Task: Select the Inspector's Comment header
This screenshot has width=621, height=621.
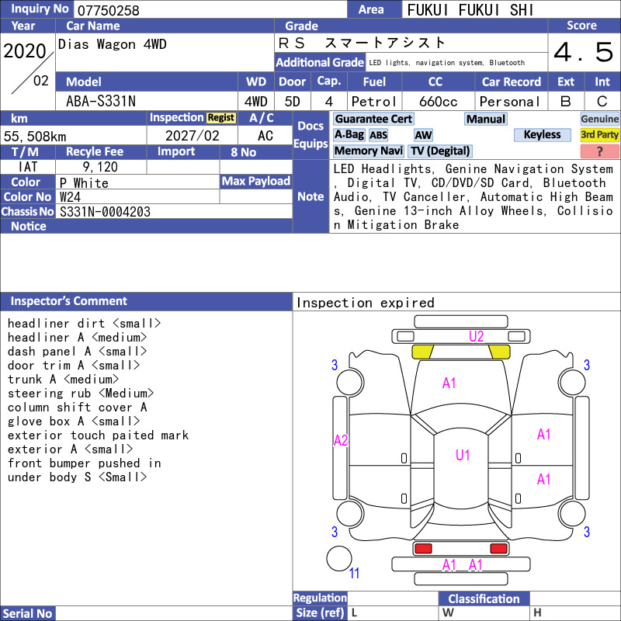Action: click(146, 301)
